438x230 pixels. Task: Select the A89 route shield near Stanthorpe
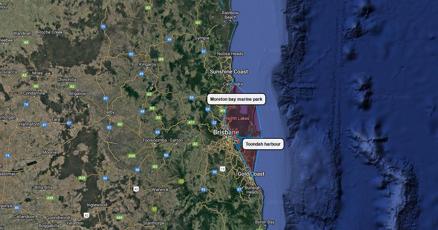click(x=119, y=218)
